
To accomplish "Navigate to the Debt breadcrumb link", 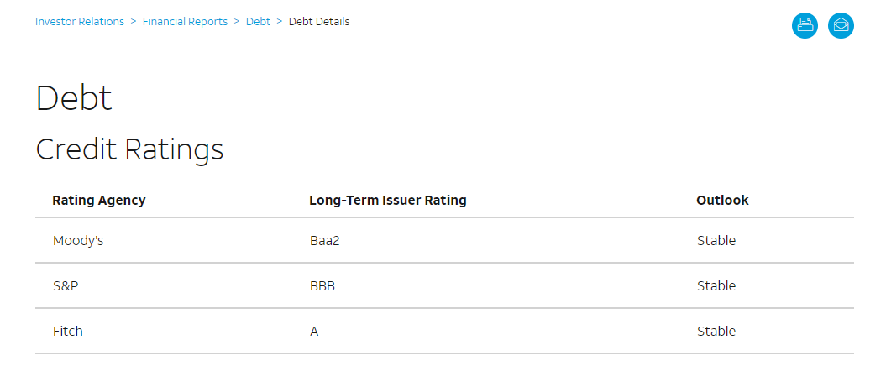I will click(258, 22).
